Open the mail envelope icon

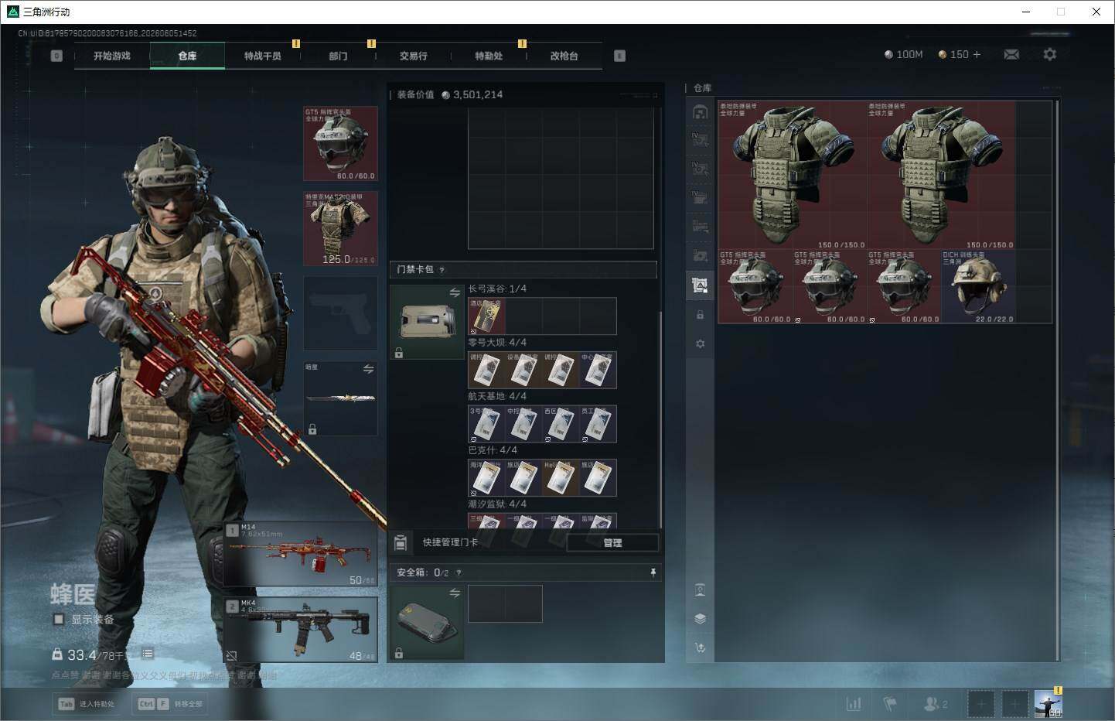point(1011,54)
